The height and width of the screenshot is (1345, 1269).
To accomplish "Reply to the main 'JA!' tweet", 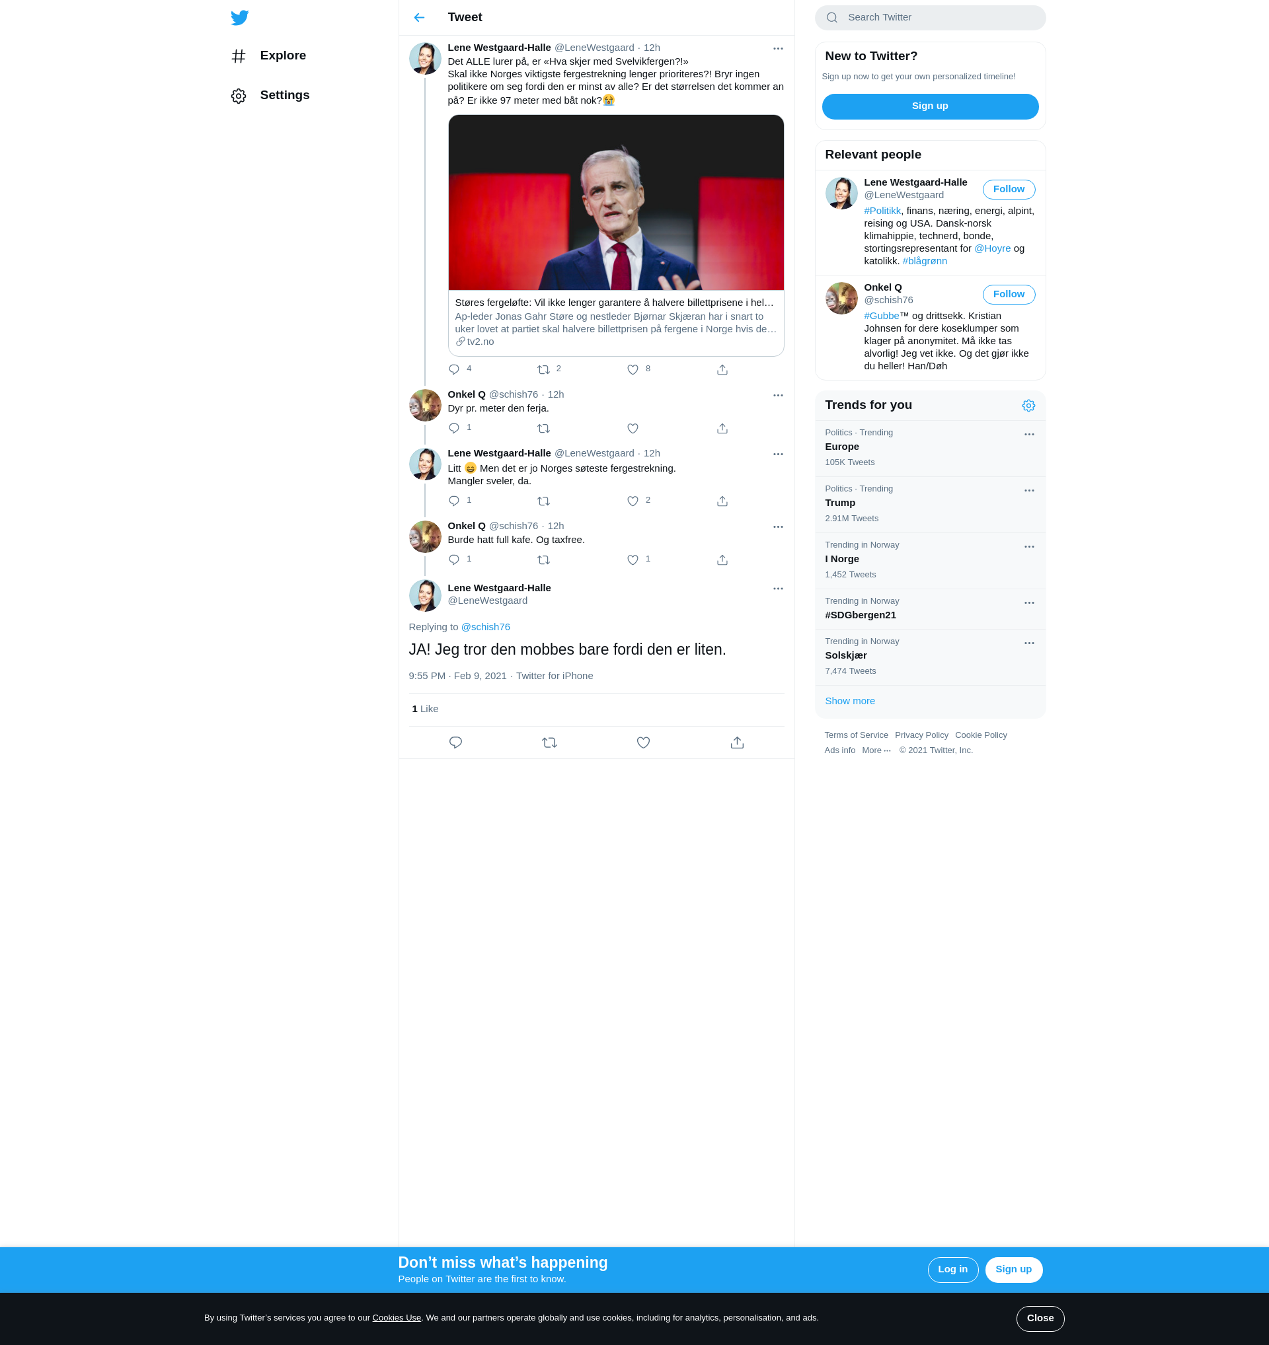I will (x=455, y=742).
